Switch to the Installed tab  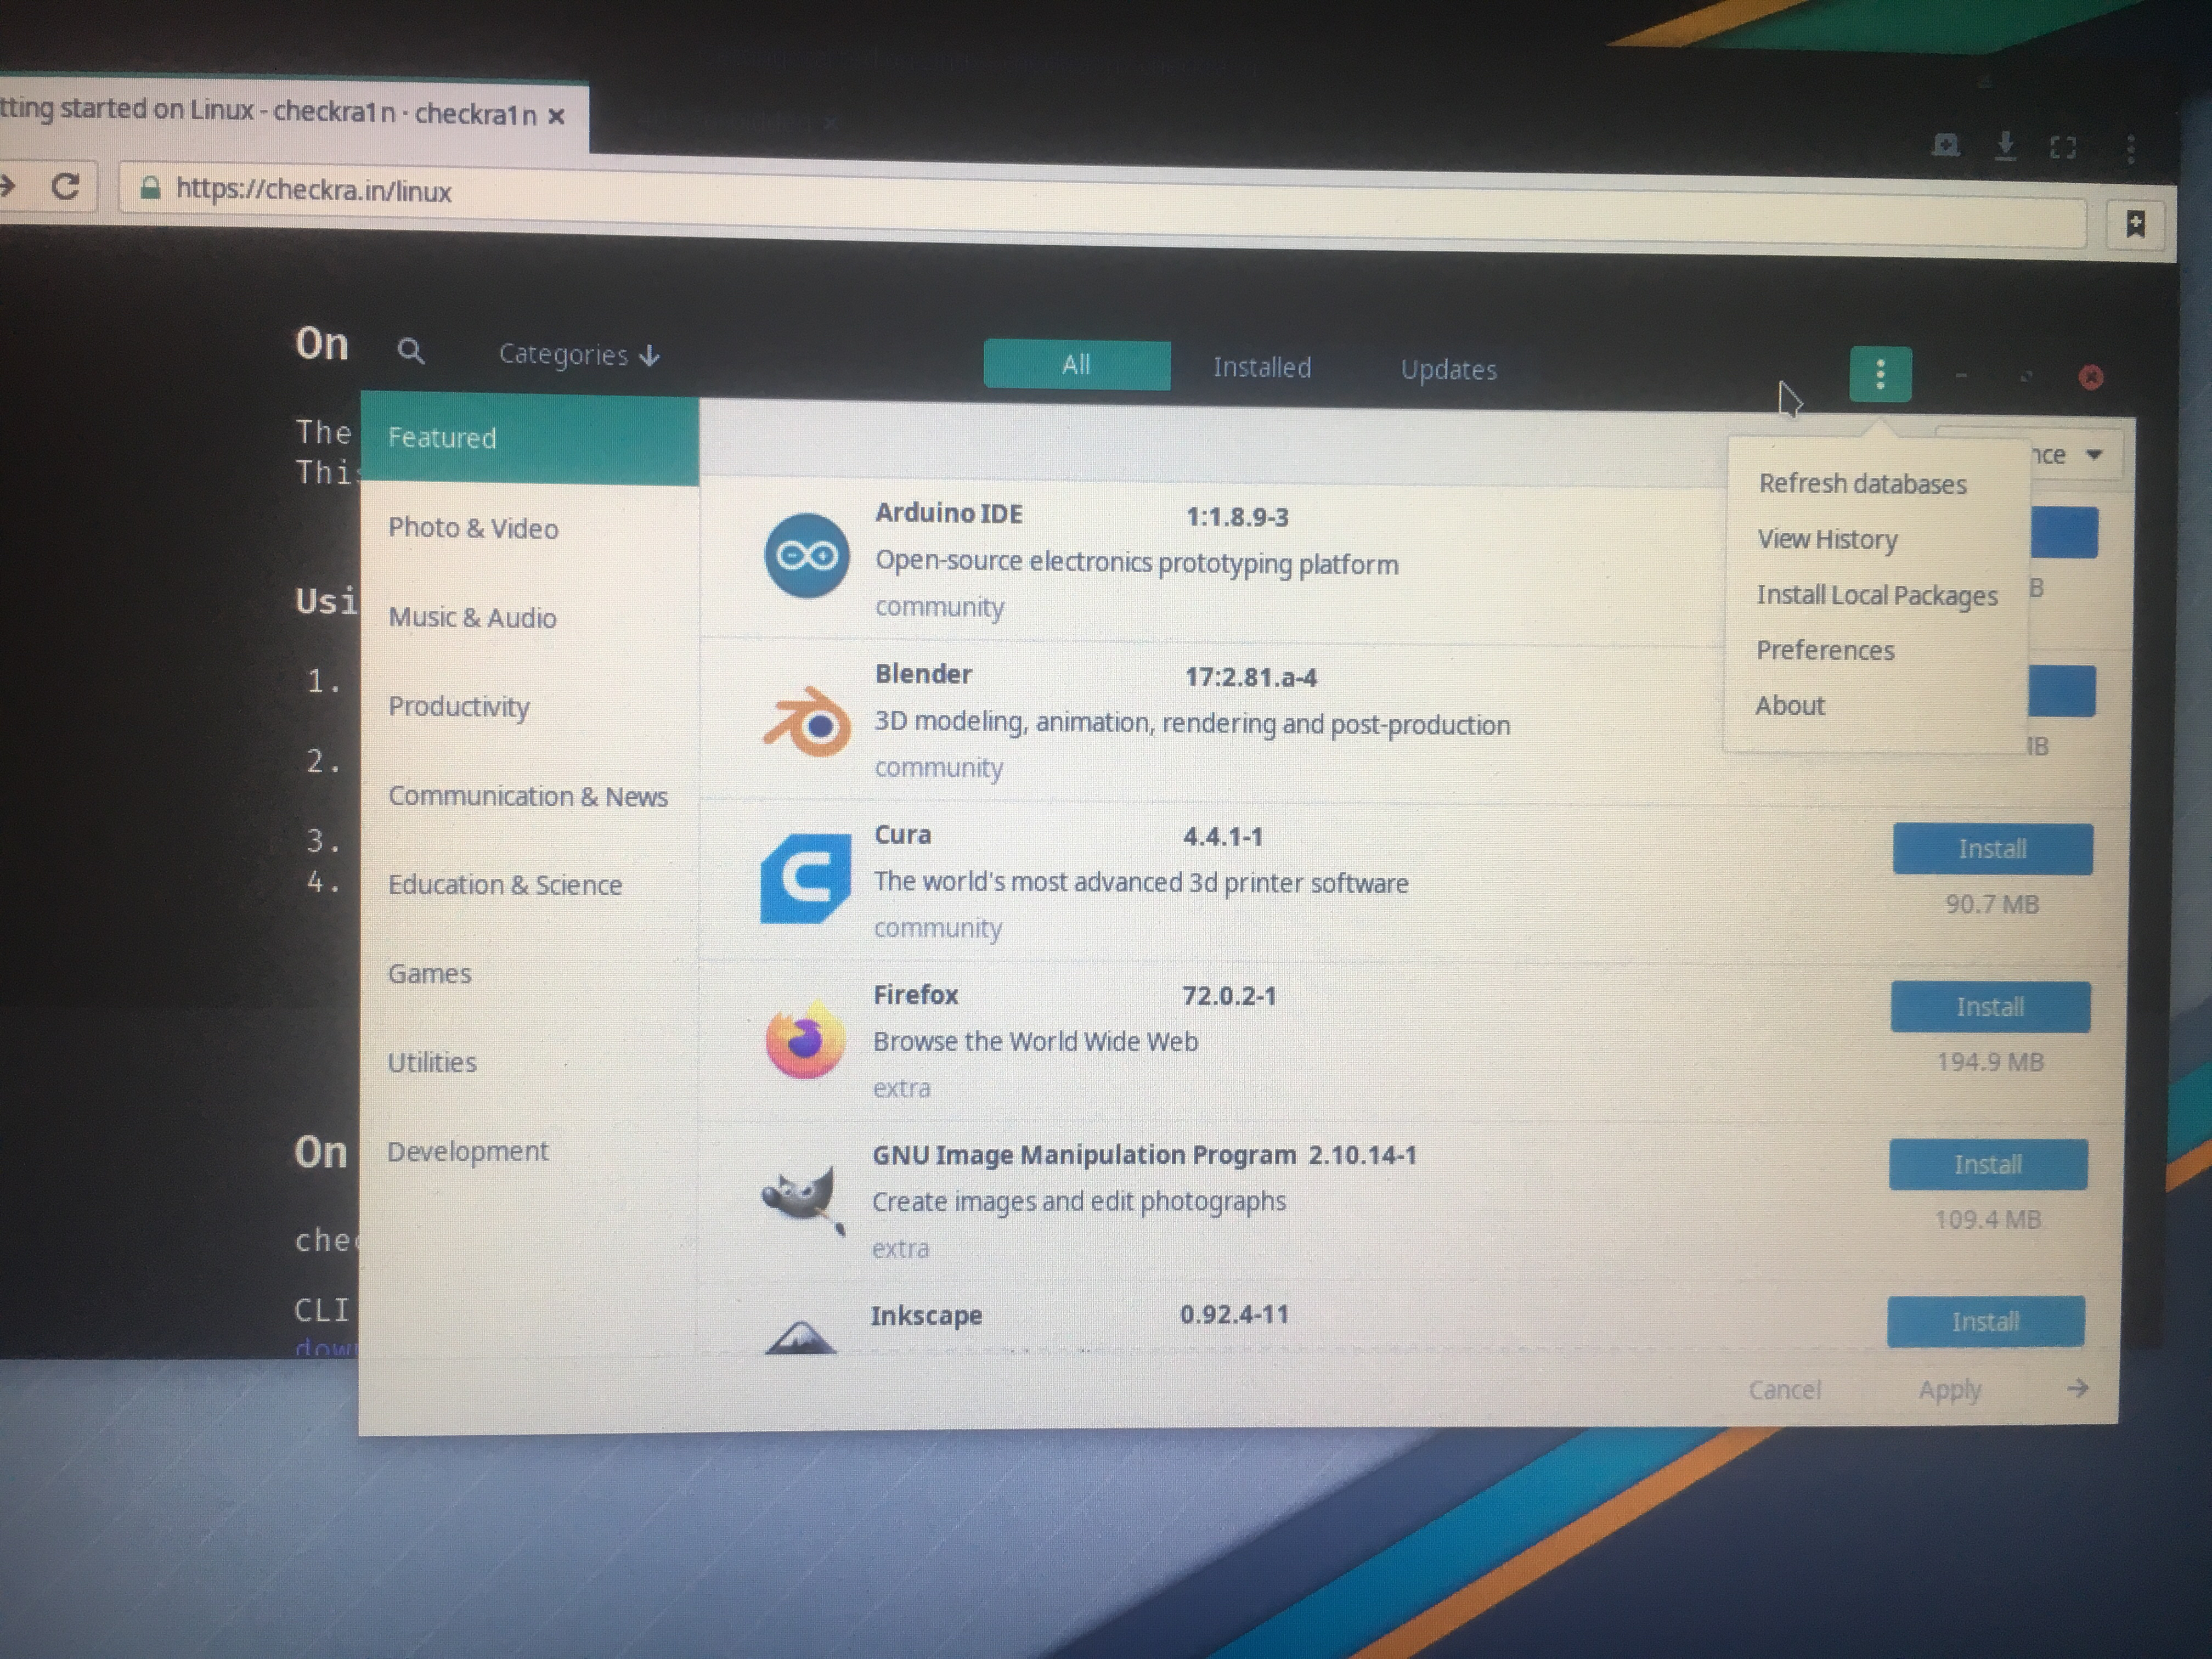tap(1261, 367)
